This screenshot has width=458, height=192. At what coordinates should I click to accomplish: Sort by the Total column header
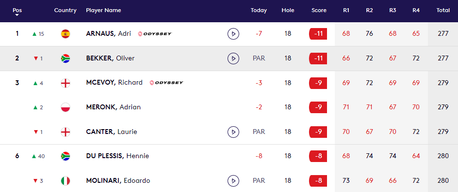tap(443, 10)
